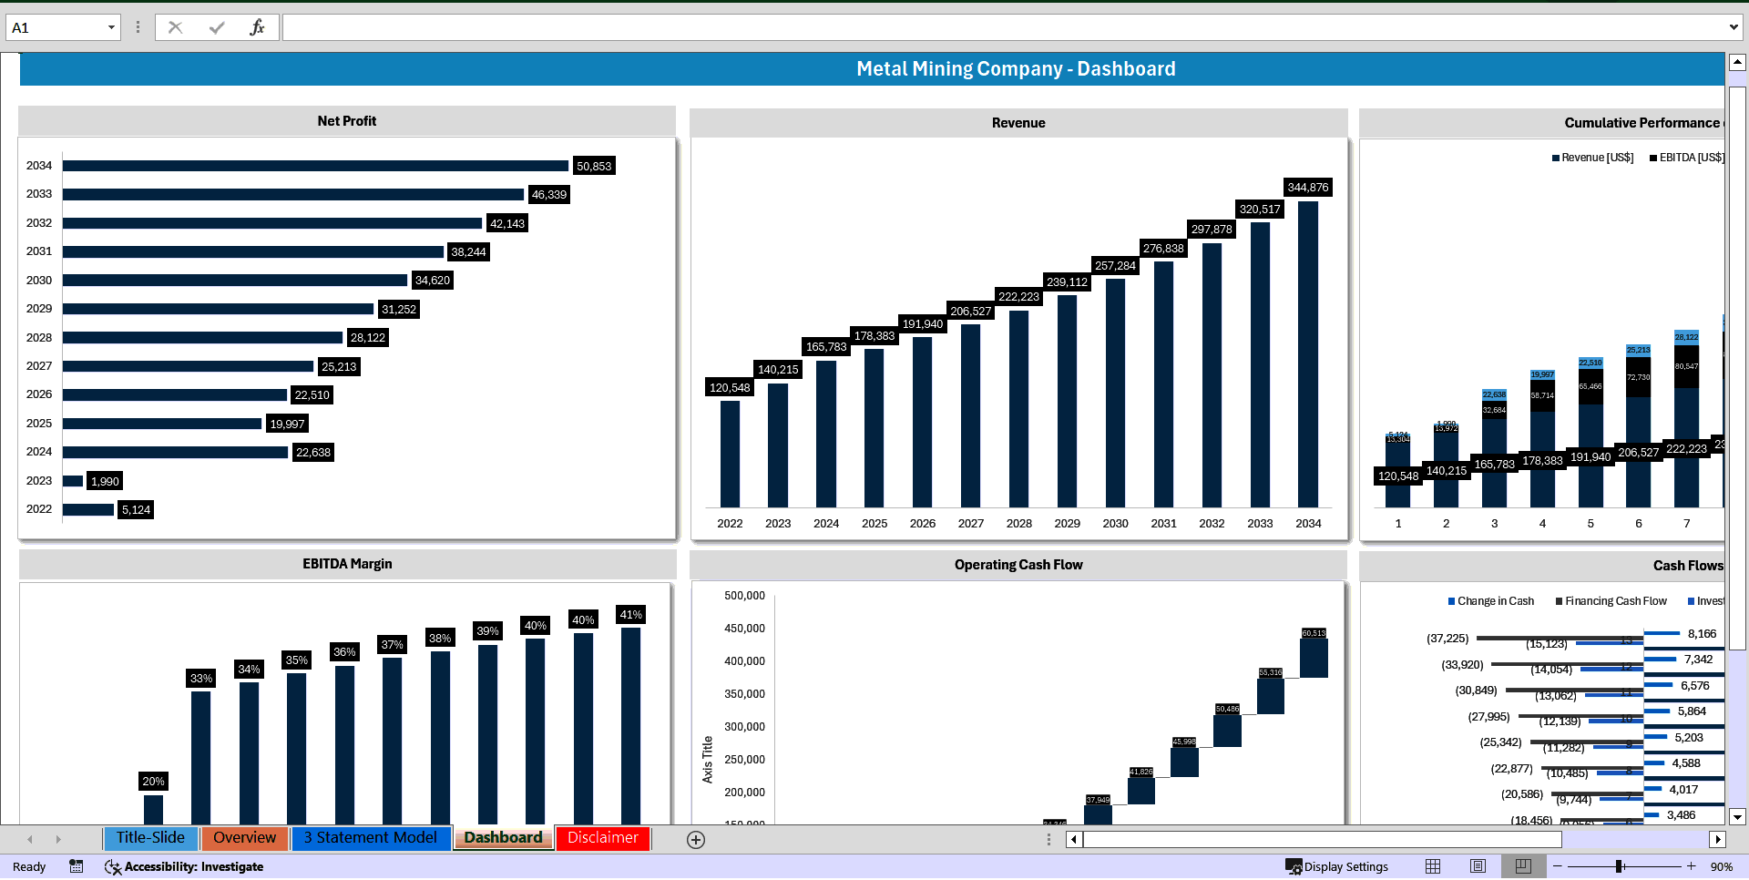Click the EBITDA [US$] legend entry
The image size is (1749, 880).
coord(1687,158)
